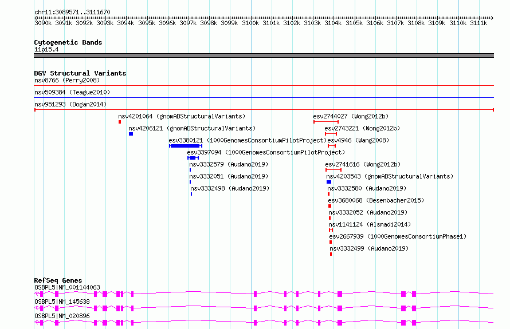Click variant label nsv3332051 (Audano2019)
The width and height of the screenshot is (510, 329).
click(229, 176)
